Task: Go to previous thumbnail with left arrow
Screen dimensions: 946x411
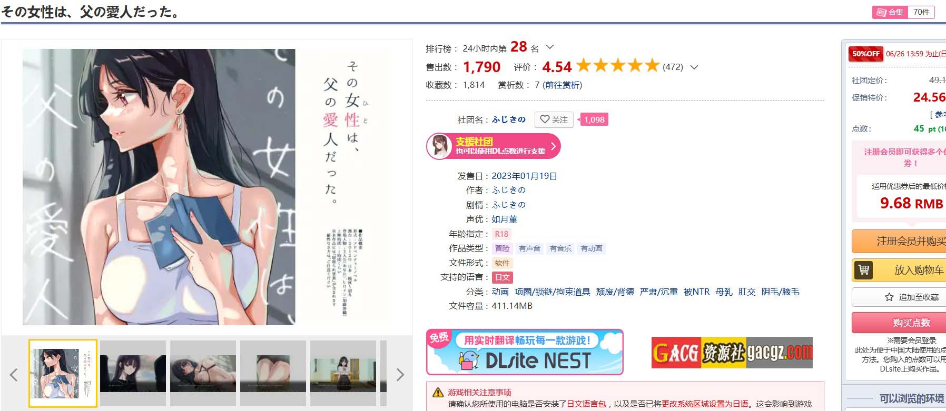Action: pyautogui.click(x=14, y=375)
